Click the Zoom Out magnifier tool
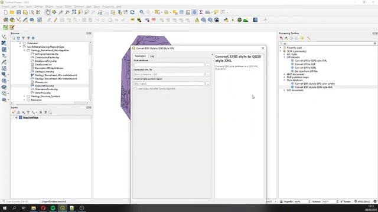378x212 pixels. click(67, 12)
